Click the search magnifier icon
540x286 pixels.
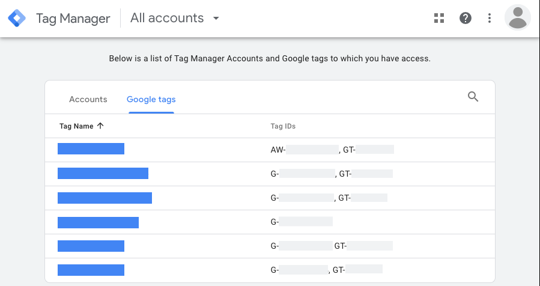coord(473,97)
